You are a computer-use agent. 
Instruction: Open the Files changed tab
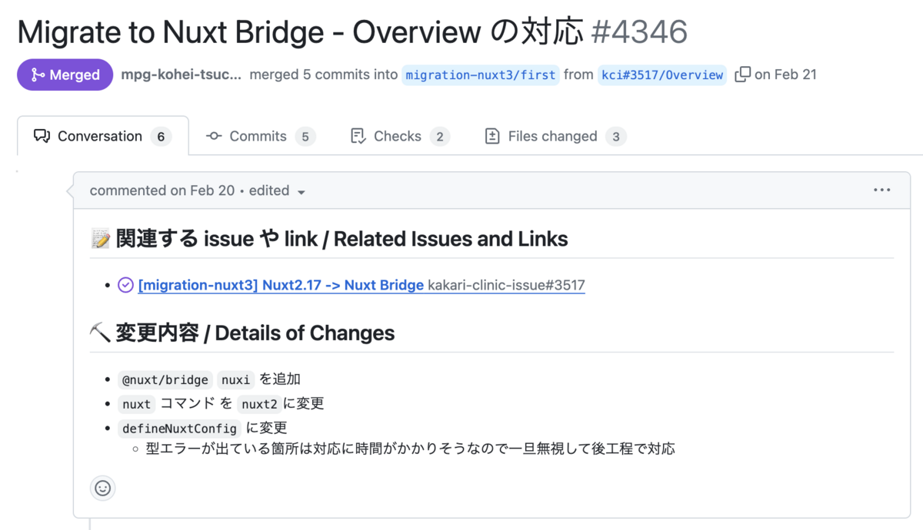coord(555,136)
